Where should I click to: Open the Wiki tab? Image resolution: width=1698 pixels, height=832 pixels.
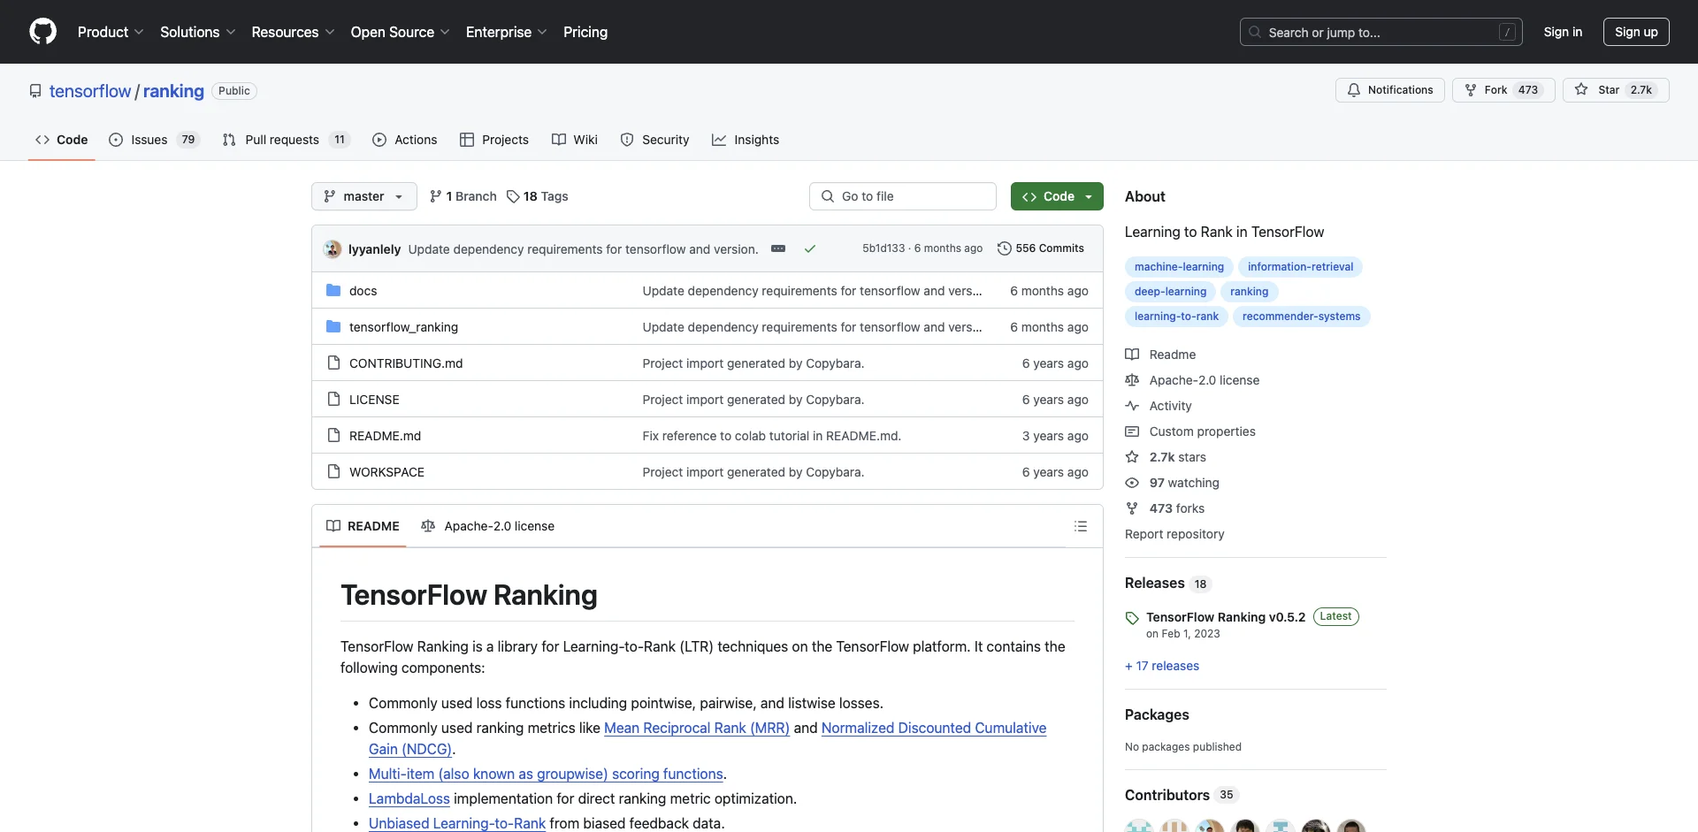[575, 140]
